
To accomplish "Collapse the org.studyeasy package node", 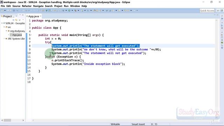I will (x=6, y=31).
